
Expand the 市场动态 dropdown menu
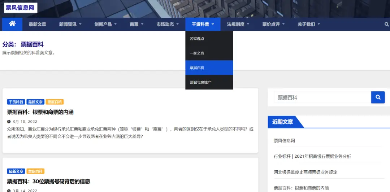tap(168, 25)
